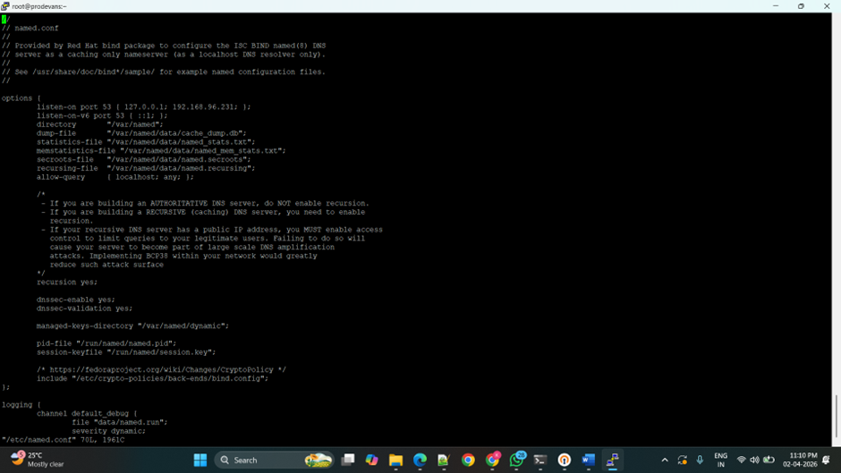Image resolution: width=841 pixels, height=473 pixels.
Task: Click the terminal window's vertical scrollbar
Action: 836,416
